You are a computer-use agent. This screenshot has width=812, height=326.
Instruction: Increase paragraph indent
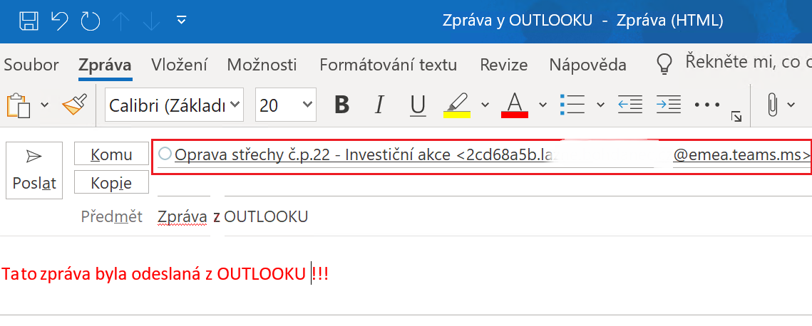click(669, 105)
